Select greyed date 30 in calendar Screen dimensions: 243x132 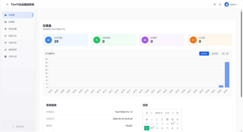pos(167,124)
